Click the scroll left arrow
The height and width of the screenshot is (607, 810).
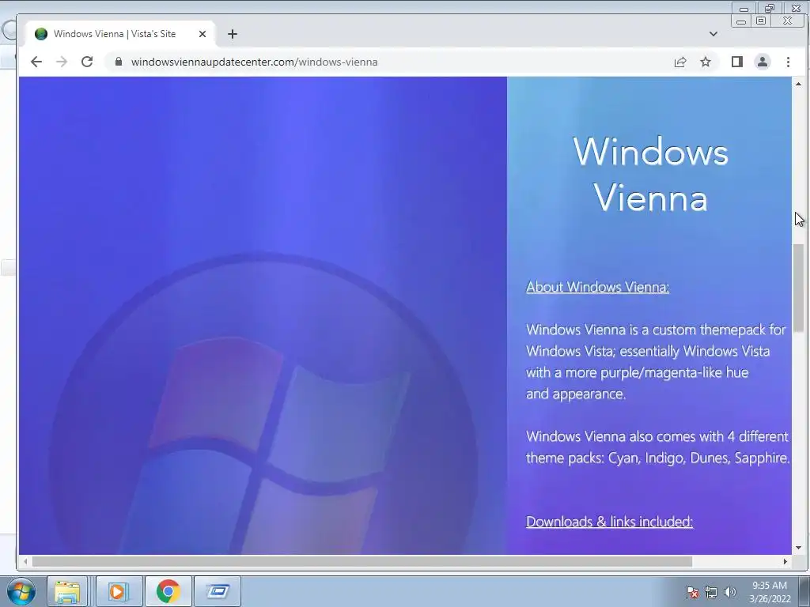coord(25,562)
